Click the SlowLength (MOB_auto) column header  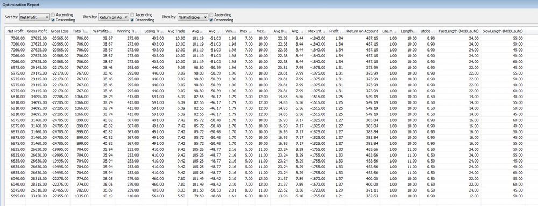(502, 31)
